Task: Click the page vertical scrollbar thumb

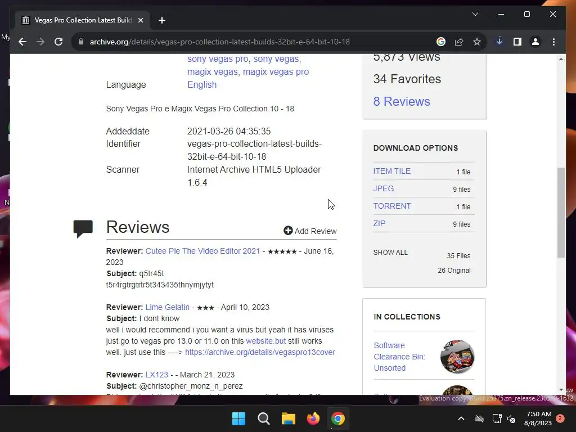Action: (561, 212)
